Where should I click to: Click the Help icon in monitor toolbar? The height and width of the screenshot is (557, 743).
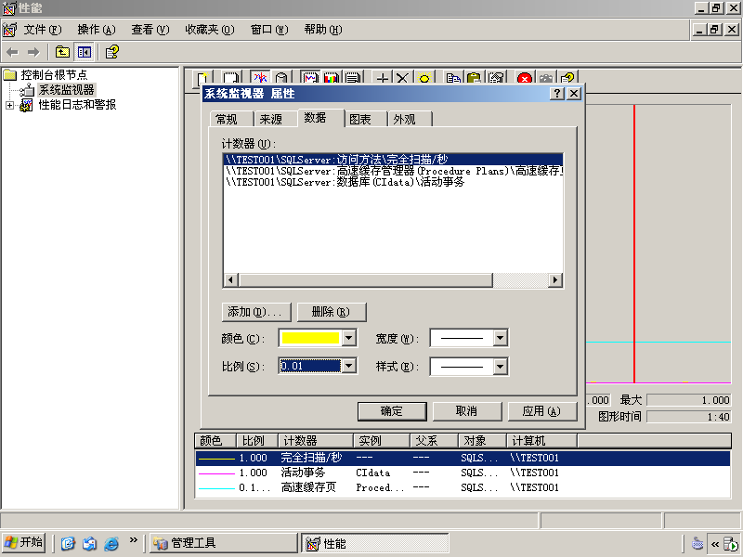[x=567, y=78]
